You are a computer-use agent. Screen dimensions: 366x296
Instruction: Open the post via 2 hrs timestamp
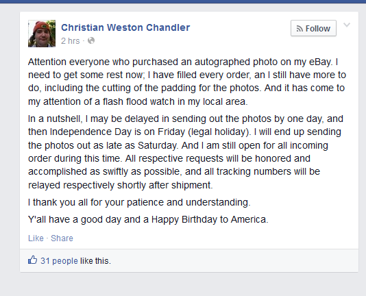point(71,41)
